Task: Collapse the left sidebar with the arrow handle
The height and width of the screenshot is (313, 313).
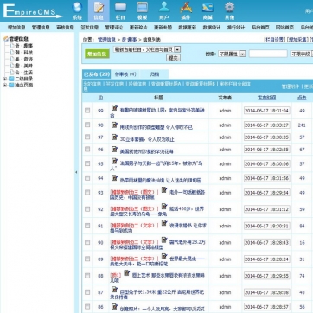Action: coord(76,172)
